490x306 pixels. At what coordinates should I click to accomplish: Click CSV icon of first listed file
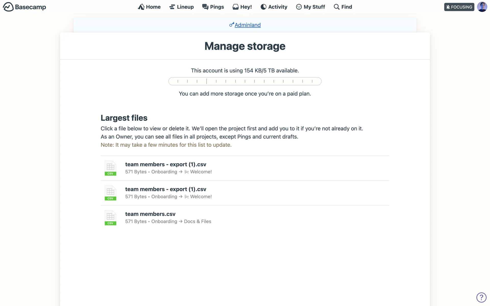110,168
